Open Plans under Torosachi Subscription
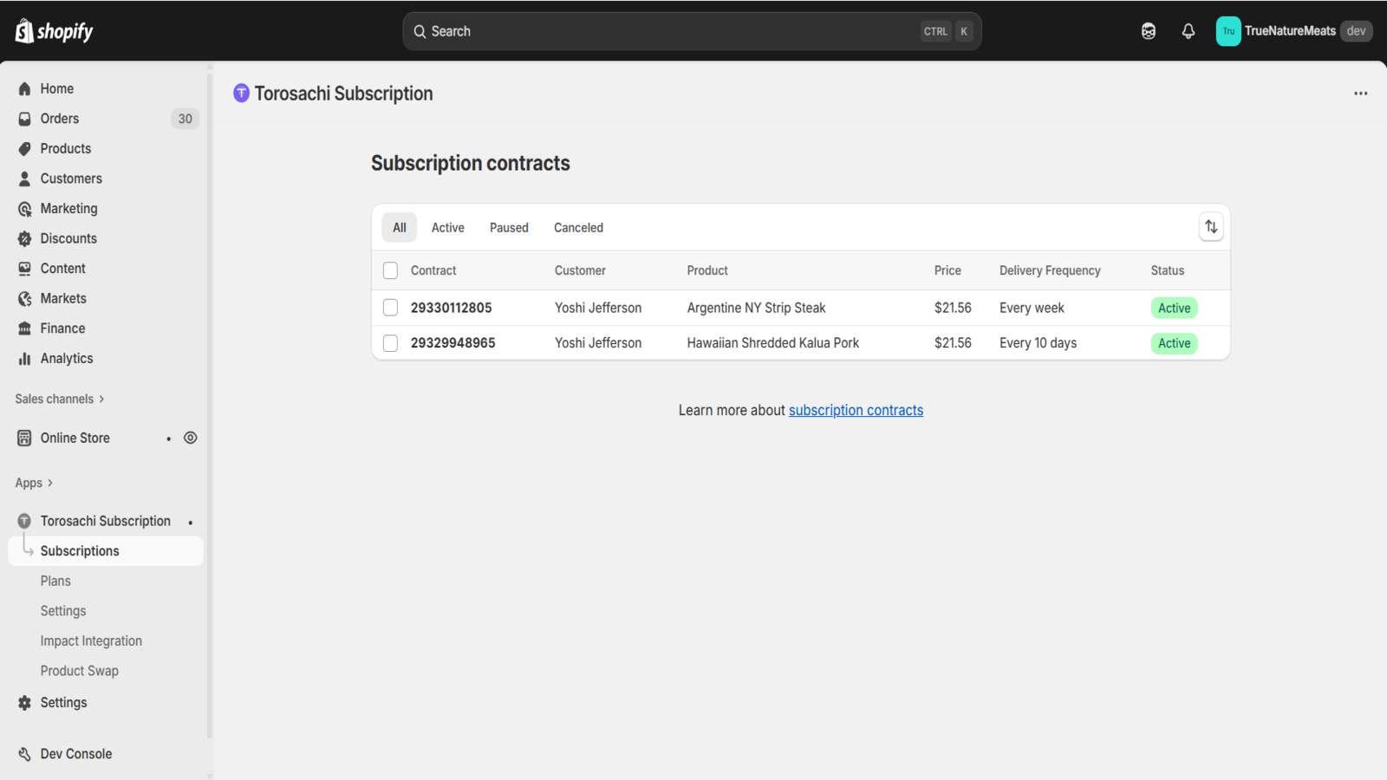This screenshot has width=1387, height=780. pyautogui.click(x=55, y=581)
